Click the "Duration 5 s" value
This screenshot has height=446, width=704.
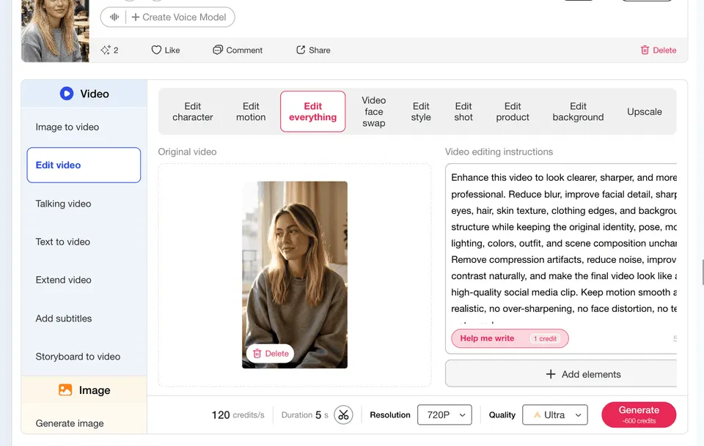pos(305,415)
